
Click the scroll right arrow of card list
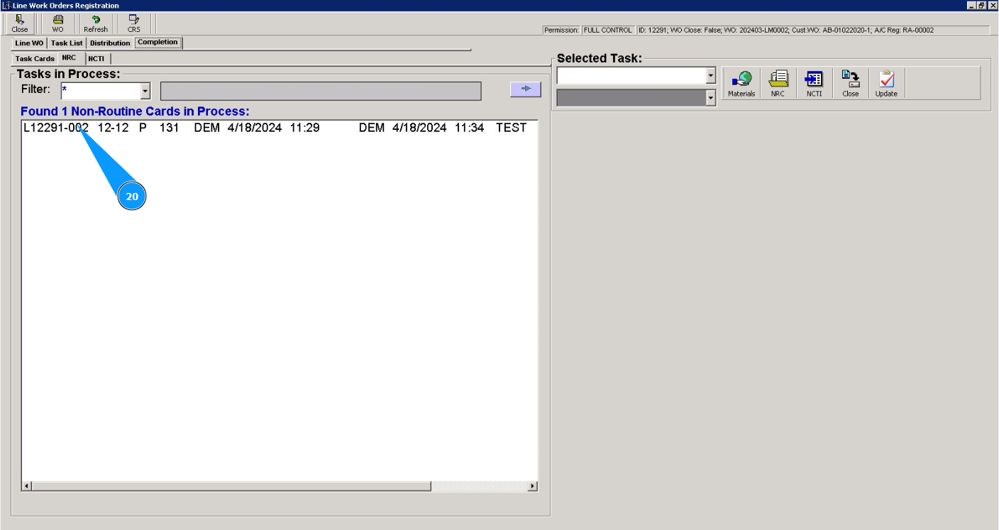533,487
